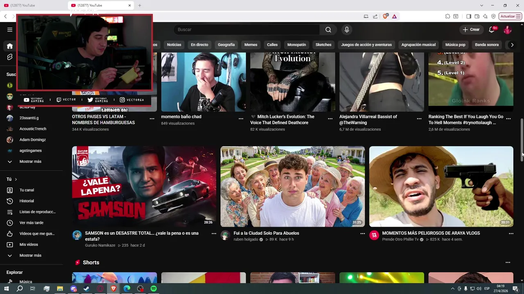Open the browser tab search dropdown
Image resolution: width=524 pixels, height=294 pixels.
(x=481, y=5)
